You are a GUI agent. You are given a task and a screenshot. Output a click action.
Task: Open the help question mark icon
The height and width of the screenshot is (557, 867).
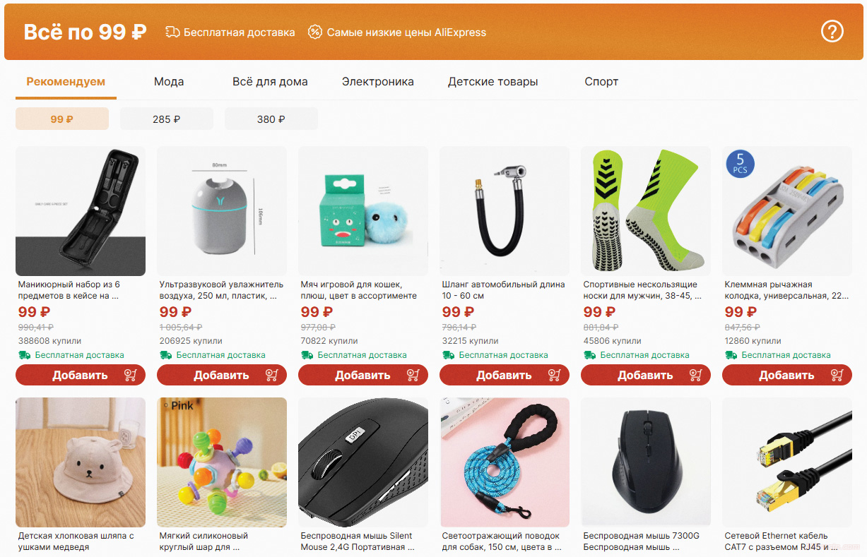pos(832,31)
